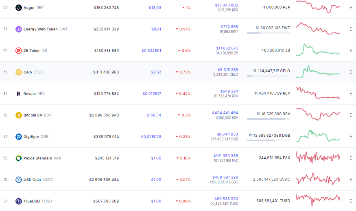Click the ZB Token 7-day sparkline chart
This screenshot has height=211, width=356.
point(318,50)
